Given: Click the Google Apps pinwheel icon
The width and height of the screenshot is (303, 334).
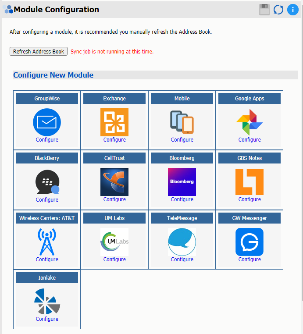Looking at the screenshot, I should click(250, 122).
